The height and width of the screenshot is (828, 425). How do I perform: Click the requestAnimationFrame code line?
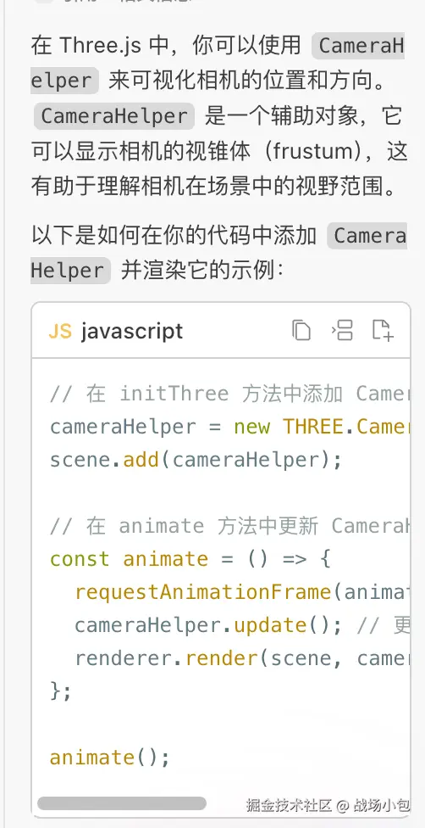pos(242,592)
